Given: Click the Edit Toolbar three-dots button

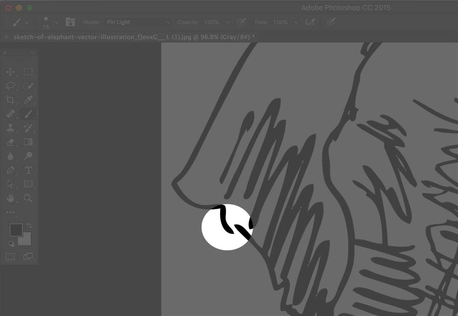Looking at the screenshot, I should pyautogui.click(x=10, y=212).
